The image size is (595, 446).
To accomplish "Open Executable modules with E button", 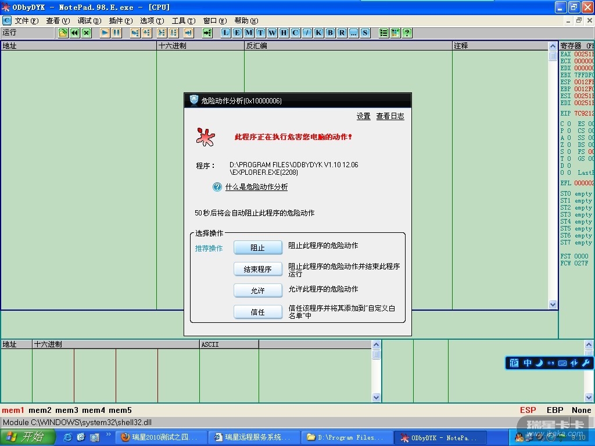I will coord(237,33).
